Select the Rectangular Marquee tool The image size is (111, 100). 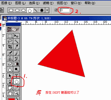click(10, 36)
